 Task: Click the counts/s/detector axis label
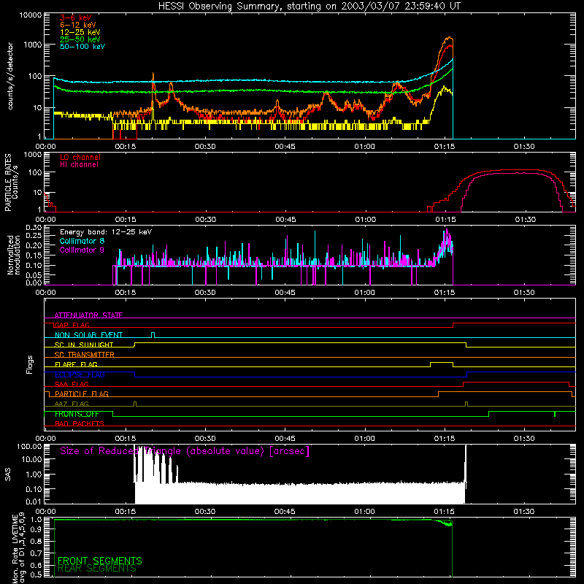10,76
